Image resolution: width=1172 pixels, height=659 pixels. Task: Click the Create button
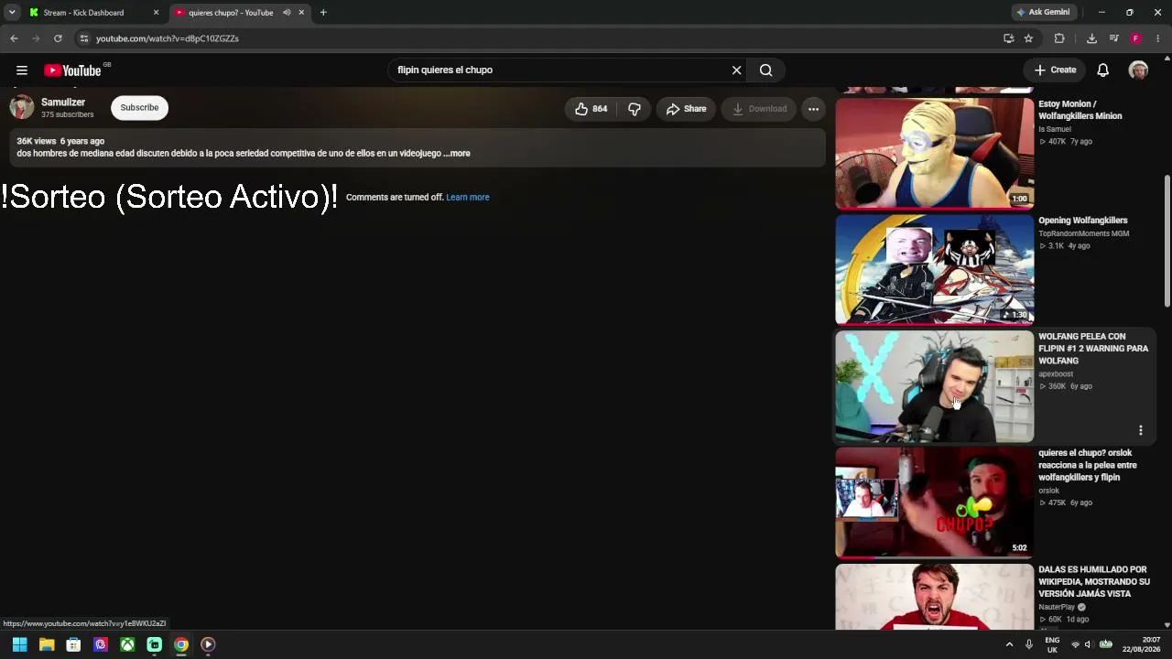point(1055,70)
